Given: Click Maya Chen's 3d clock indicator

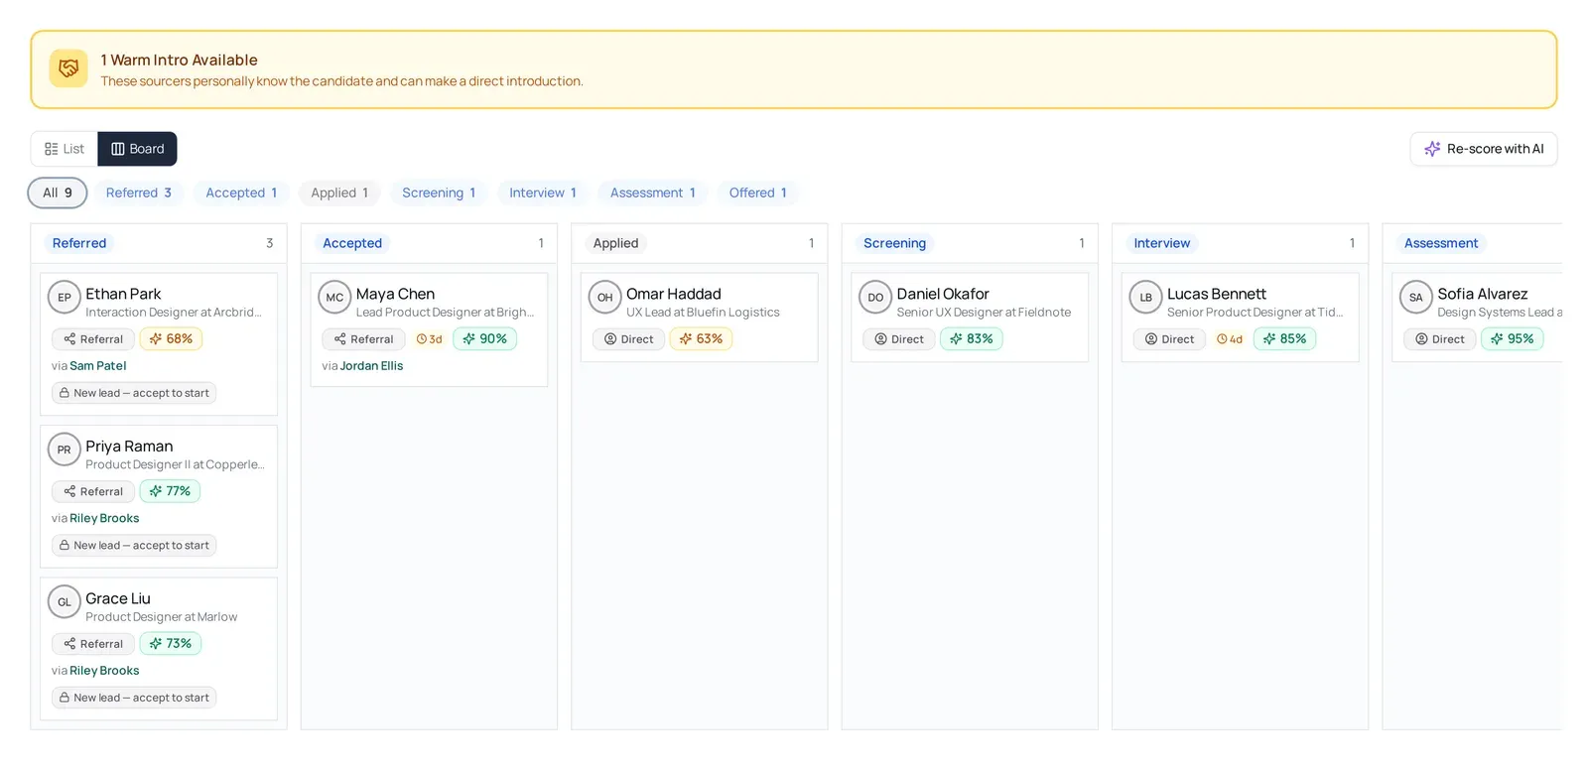Looking at the screenshot, I should pyautogui.click(x=429, y=339).
